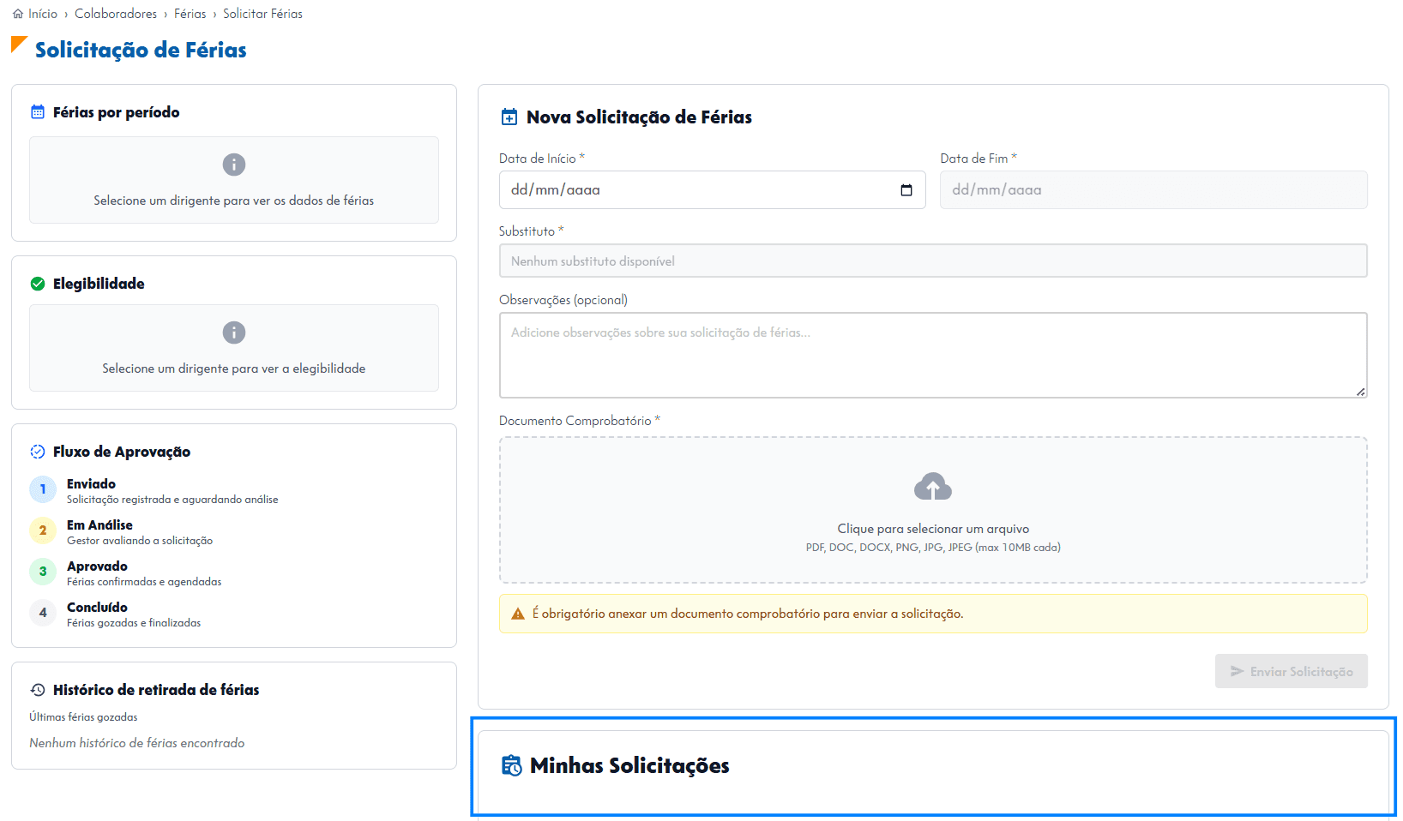Click the cloud upload icon

point(933,487)
